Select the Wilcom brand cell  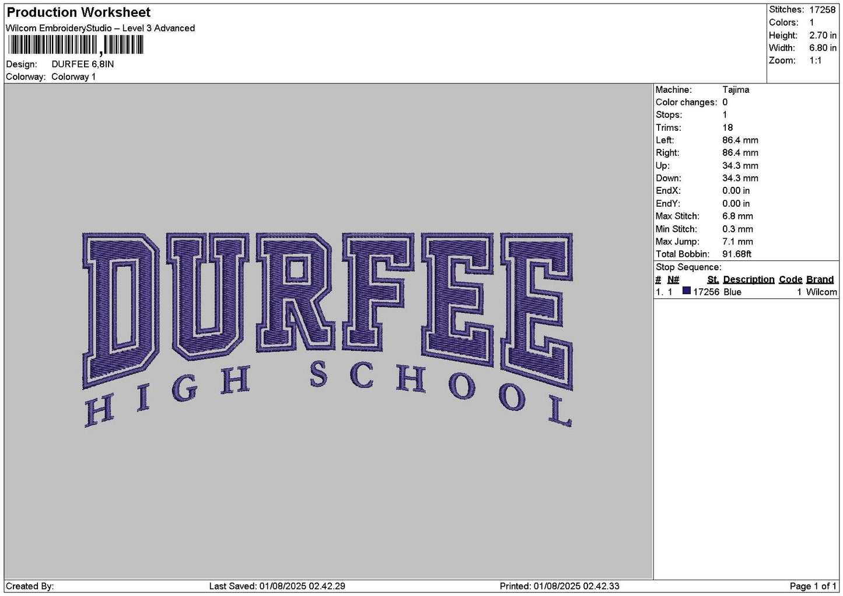[821, 292]
